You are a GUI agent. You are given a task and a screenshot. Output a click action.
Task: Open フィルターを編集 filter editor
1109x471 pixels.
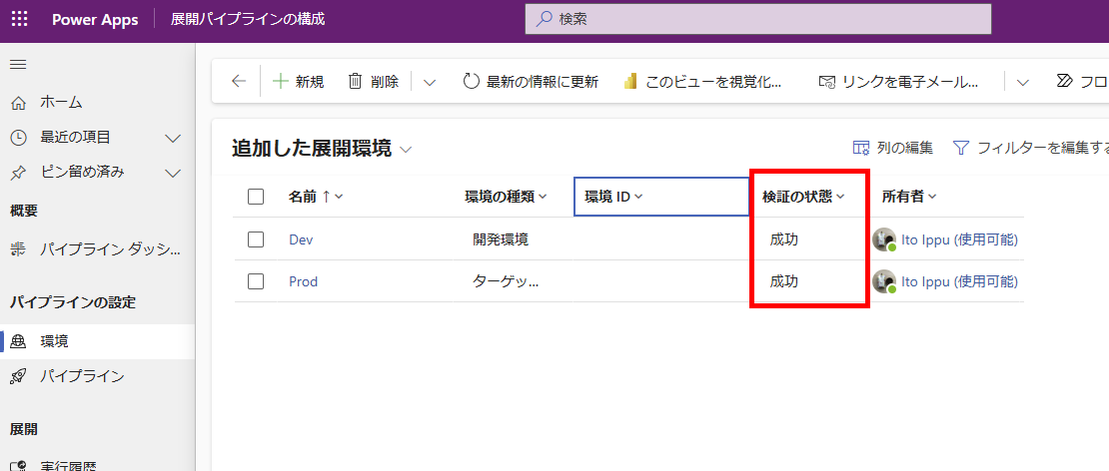(x=1031, y=148)
